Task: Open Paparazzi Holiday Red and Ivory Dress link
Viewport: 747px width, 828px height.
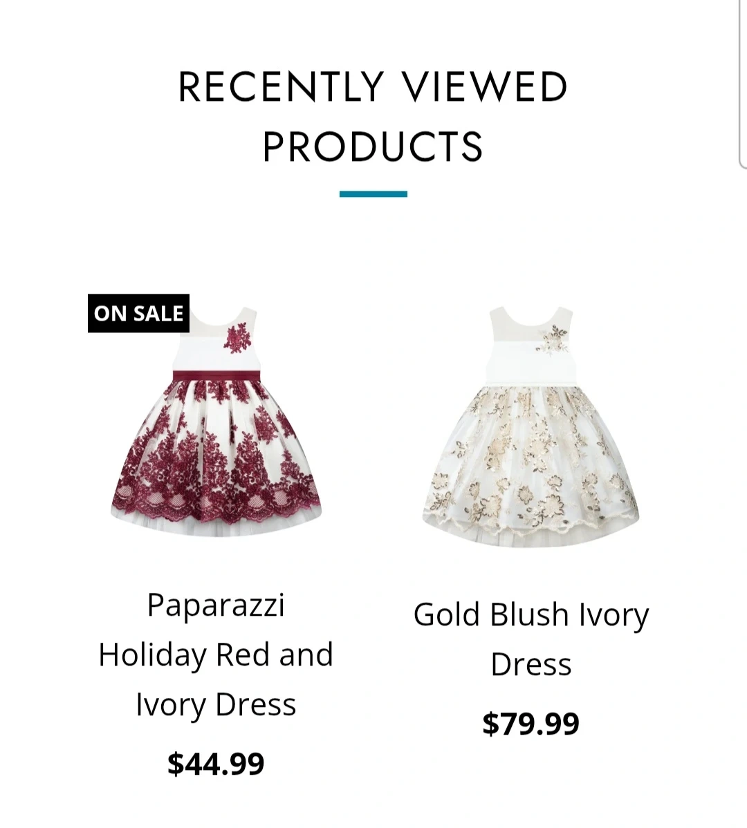Action: click(216, 655)
